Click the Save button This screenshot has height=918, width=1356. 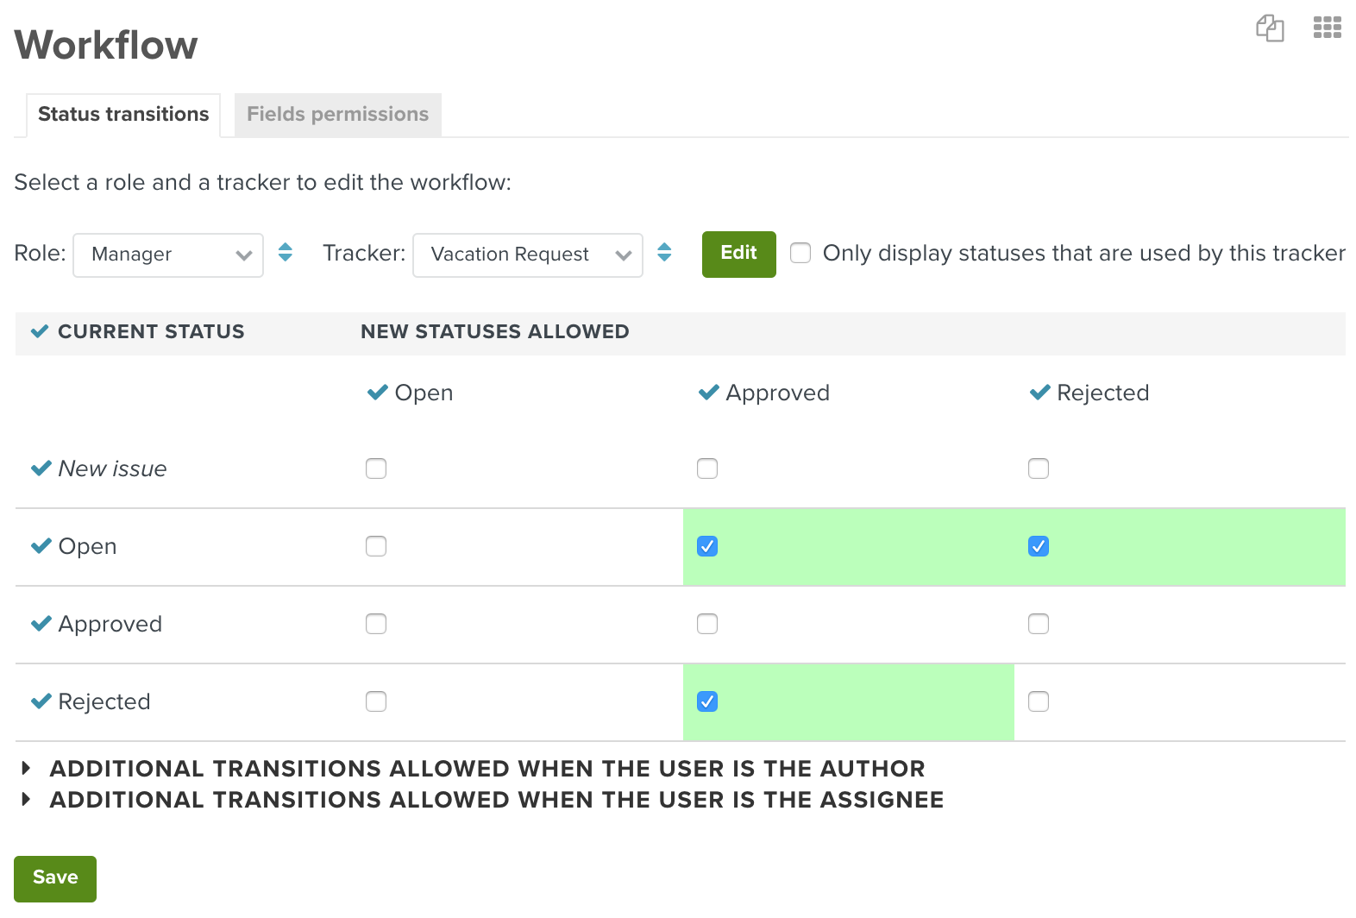click(x=55, y=878)
